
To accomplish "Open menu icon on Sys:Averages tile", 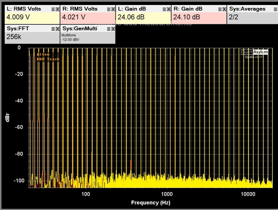I will (276, 9).
